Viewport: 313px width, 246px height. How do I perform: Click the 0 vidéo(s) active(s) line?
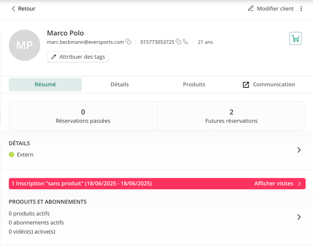[x=32, y=232]
